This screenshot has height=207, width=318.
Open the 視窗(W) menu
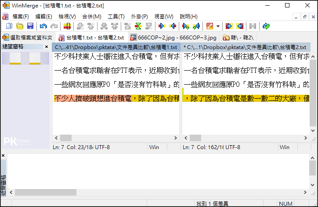(x=164, y=17)
